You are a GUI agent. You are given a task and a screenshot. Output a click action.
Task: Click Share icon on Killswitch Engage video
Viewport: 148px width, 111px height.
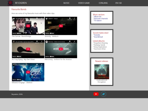click(42, 65)
